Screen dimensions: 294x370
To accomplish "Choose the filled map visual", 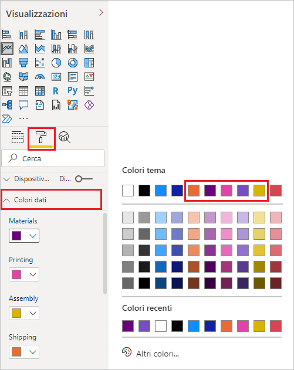I will coord(23,77).
